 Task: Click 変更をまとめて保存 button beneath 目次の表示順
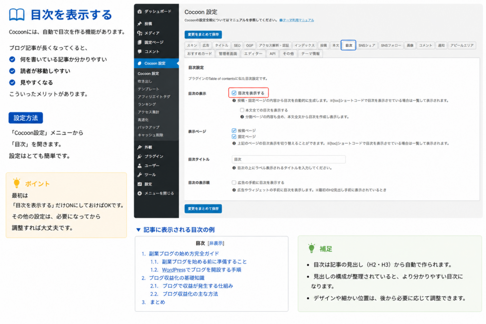[x=203, y=208]
